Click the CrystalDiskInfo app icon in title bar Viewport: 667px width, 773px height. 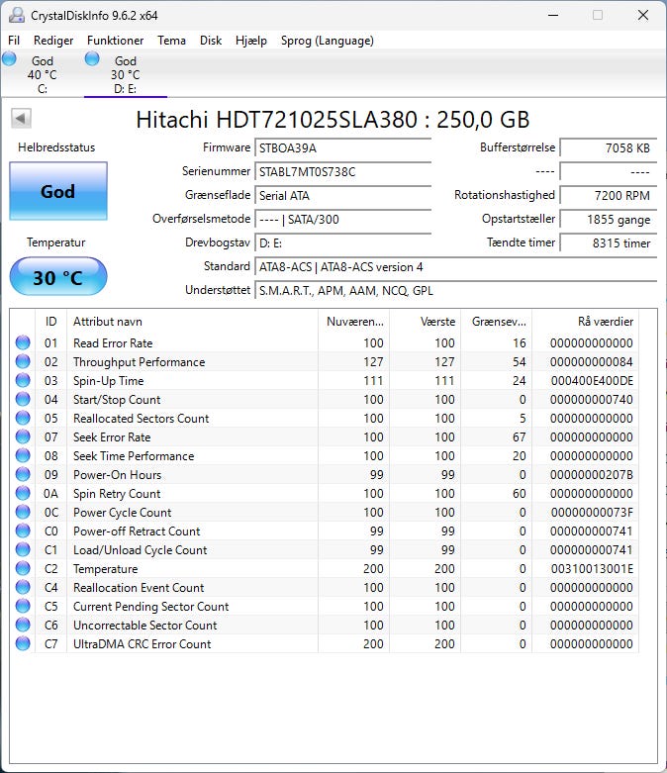pos(15,15)
